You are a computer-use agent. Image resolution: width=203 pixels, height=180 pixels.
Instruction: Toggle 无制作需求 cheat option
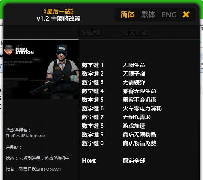click(x=137, y=117)
